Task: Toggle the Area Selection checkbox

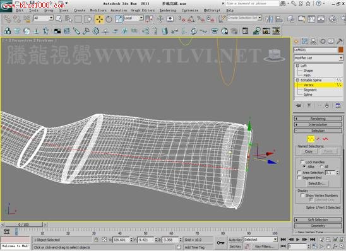Action: point(299,173)
